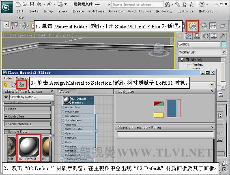Click the Diffuse Color input socket

62,112
